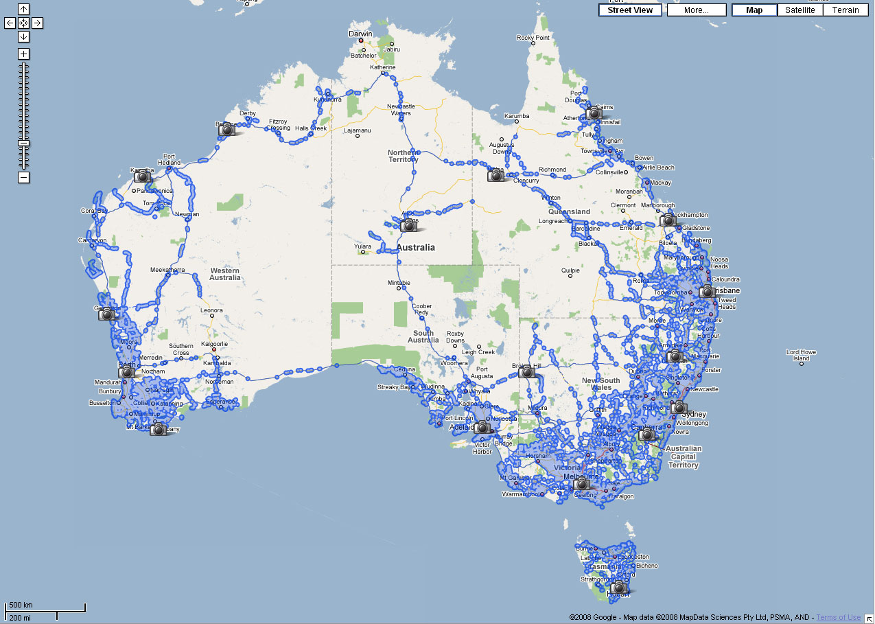Open the Terms of Use link
This screenshot has width=875, height=624.
[x=838, y=618]
